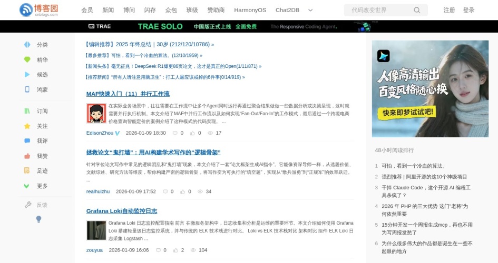Open the 编辑推荐 2025 年终总结 link arrow
Image resolution: width=498 pixels, height=263 pixels.
tap(212, 45)
